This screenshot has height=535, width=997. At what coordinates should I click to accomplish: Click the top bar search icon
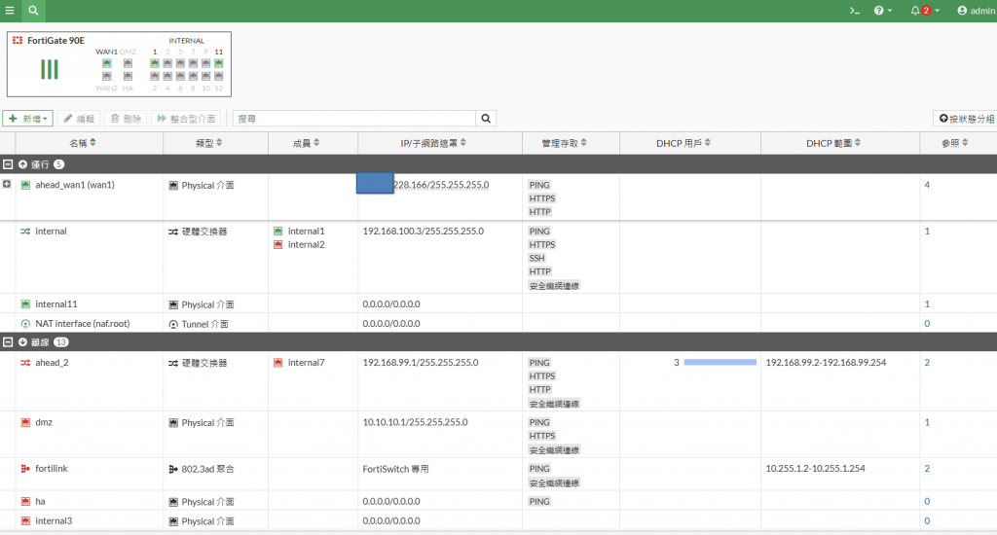(x=33, y=10)
